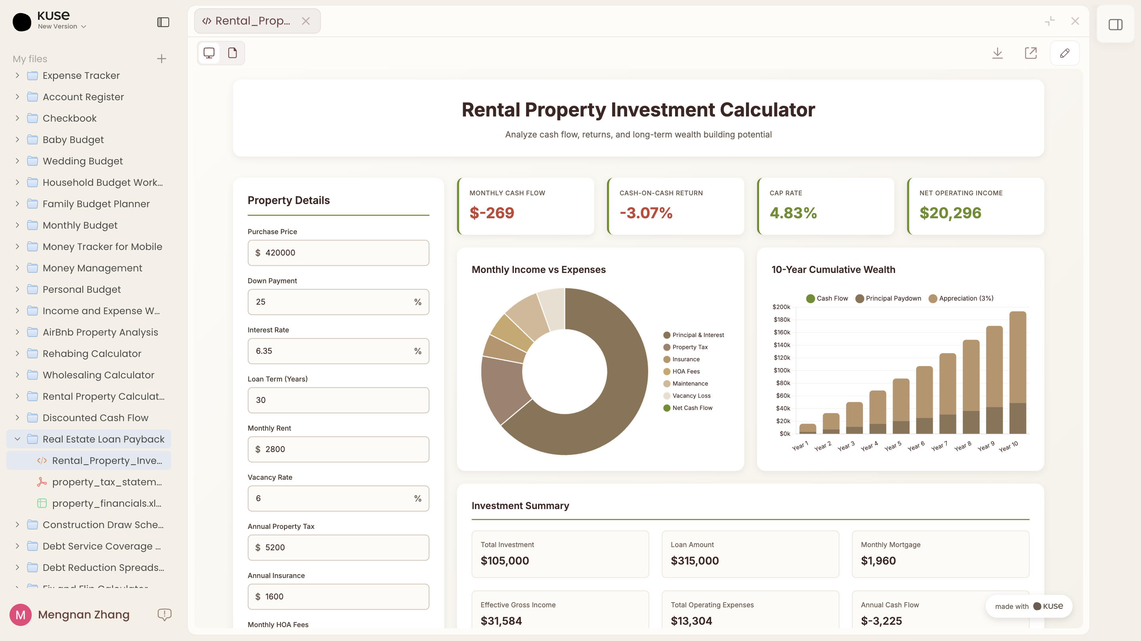Click the made with Kuse badge
Viewport: 1141px width, 641px height.
coord(1028,606)
